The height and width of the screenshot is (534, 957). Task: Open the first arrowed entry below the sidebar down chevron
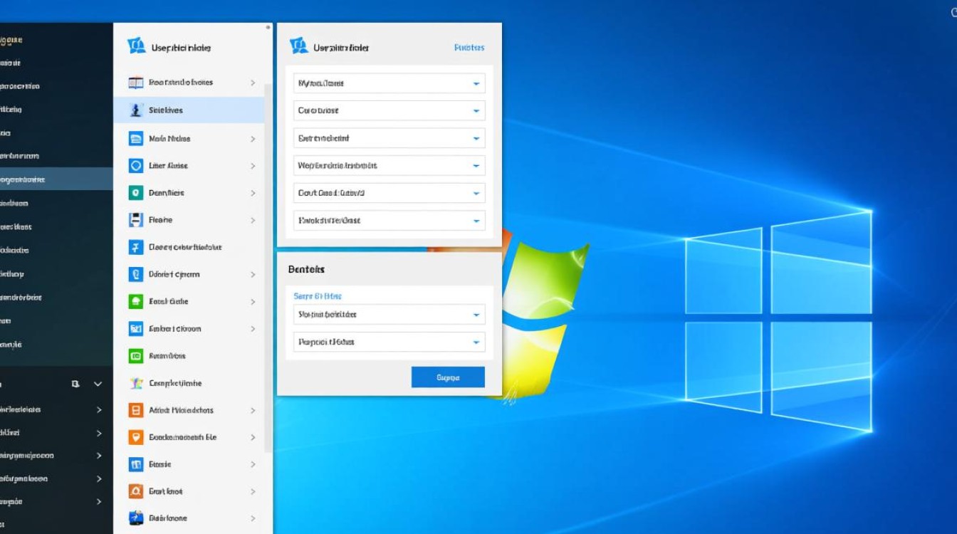pyautogui.click(x=50, y=409)
